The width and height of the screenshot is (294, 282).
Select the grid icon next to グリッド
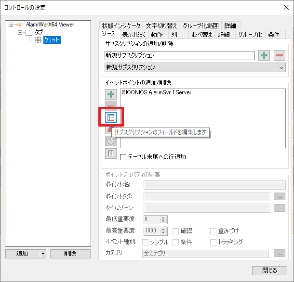click(x=38, y=40)
